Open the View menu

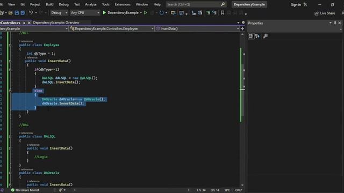(x=11, y=4)
